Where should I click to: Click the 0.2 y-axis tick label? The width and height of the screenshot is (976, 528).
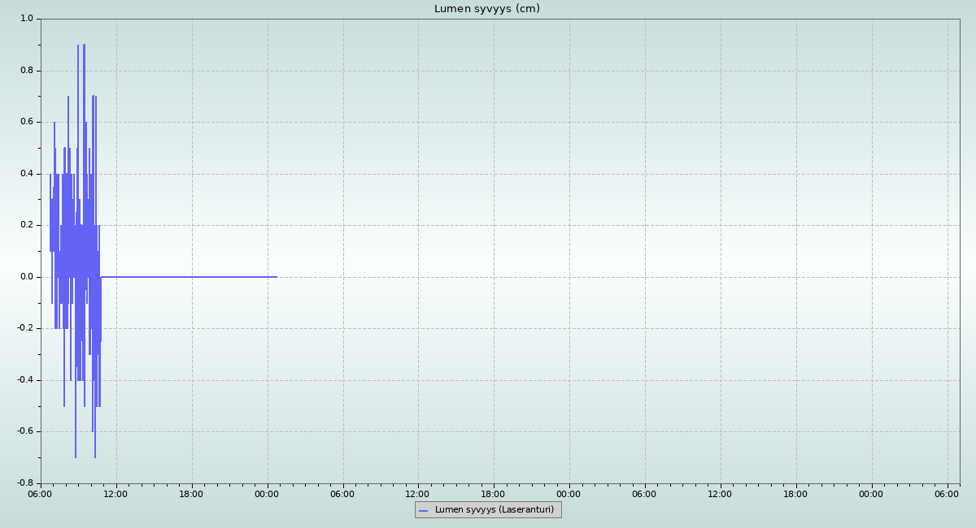27,225
